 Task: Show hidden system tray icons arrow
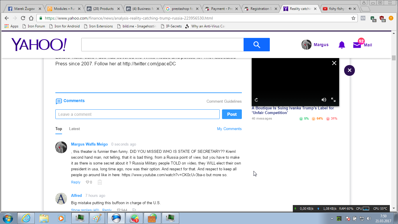tap(332, 218)
